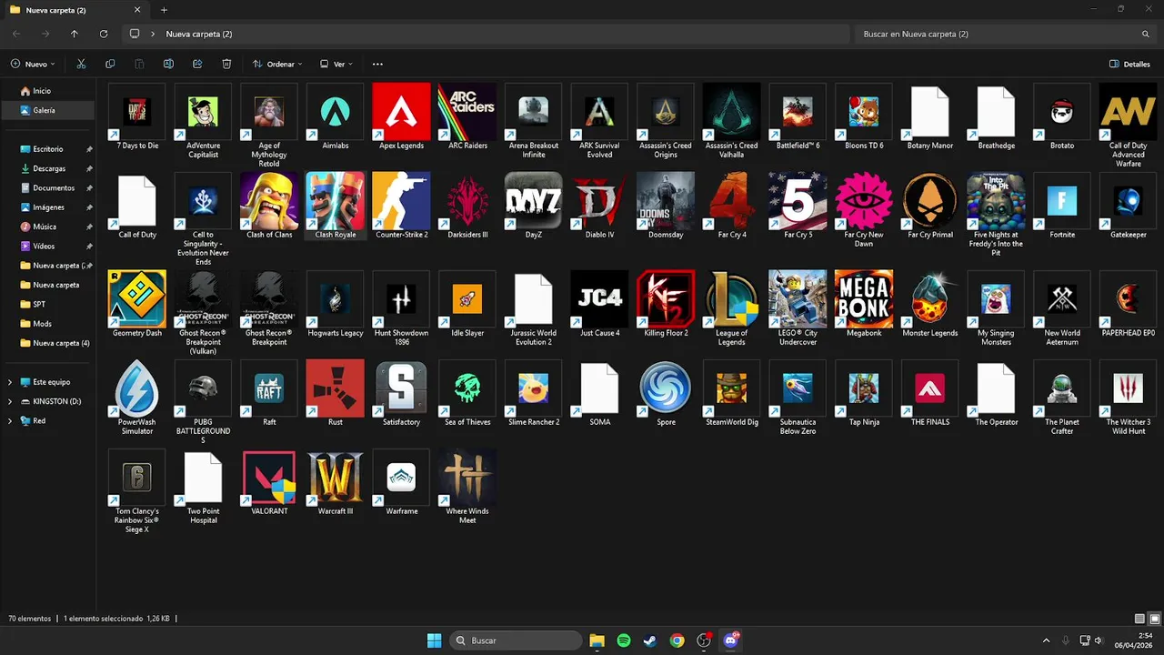Expand the address bar path chevron
Screen dimensions: 1164x655
click(153, 34)
